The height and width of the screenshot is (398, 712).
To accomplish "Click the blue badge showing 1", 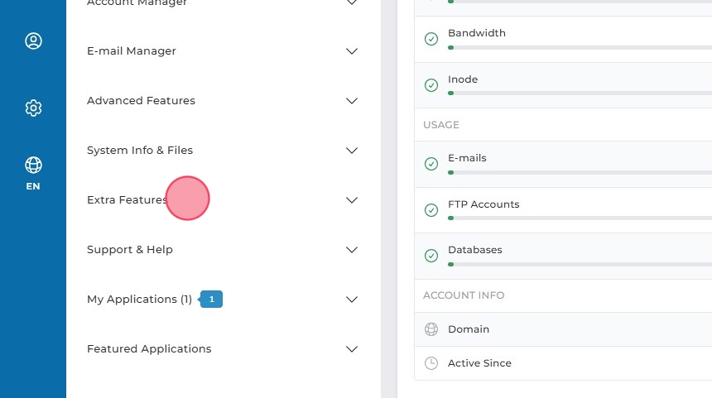I will tap(212, 299).
